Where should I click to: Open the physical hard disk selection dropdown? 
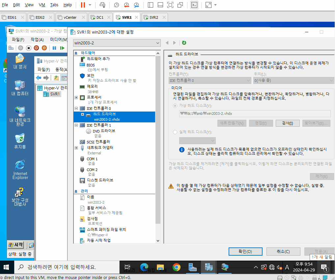tap(197, 140)
